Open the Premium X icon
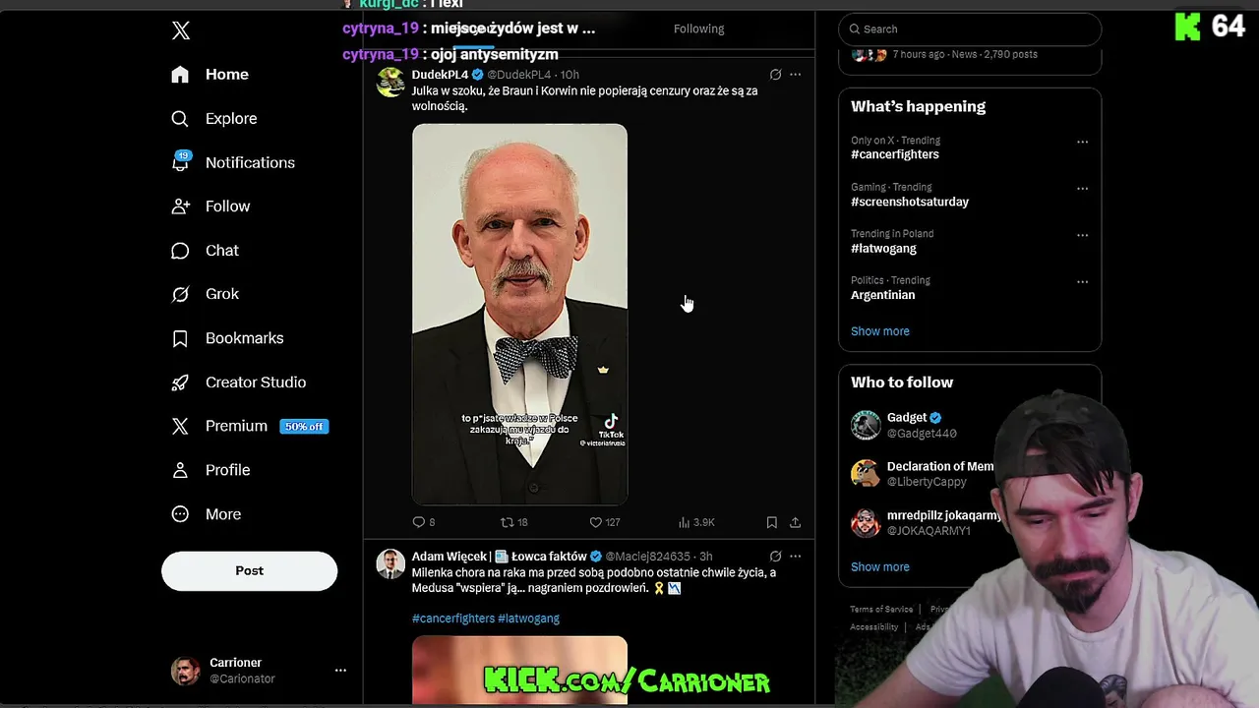 [180, 426]
